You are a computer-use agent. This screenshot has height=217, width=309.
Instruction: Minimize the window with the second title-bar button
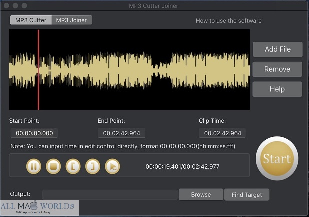15,6
